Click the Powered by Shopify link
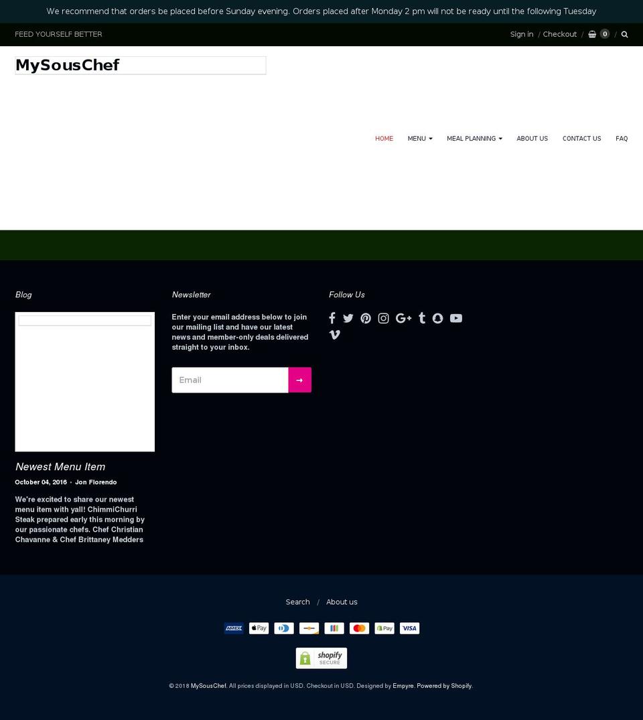 pyautogui.click(x=444, y=686)
